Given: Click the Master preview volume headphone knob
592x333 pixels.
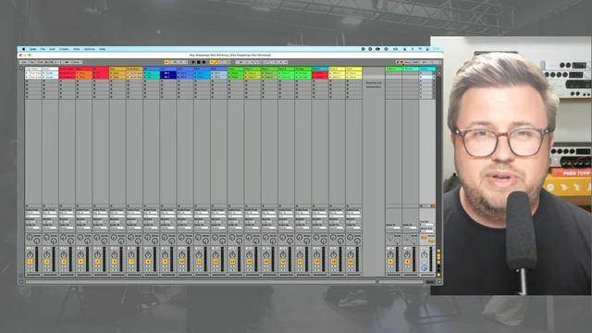Looking at the screenshot, I should click(425, 267).
